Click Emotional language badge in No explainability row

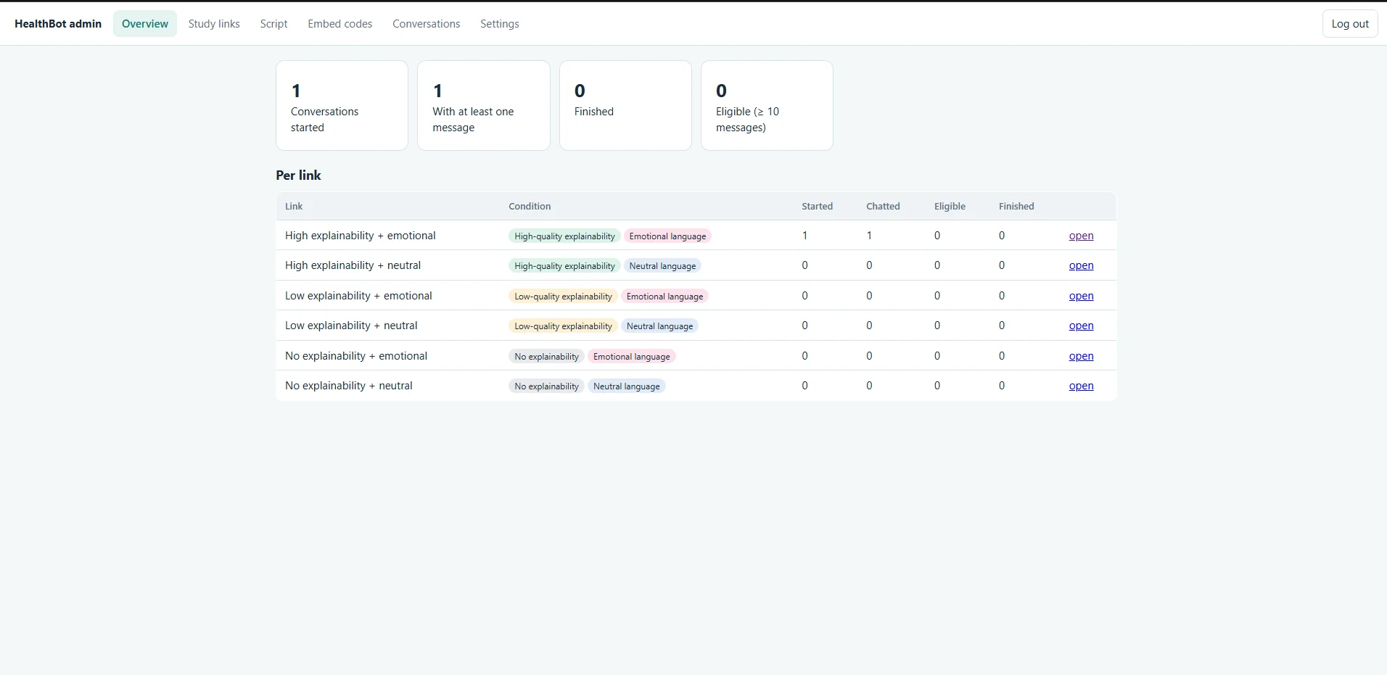(x=631, y=357)
